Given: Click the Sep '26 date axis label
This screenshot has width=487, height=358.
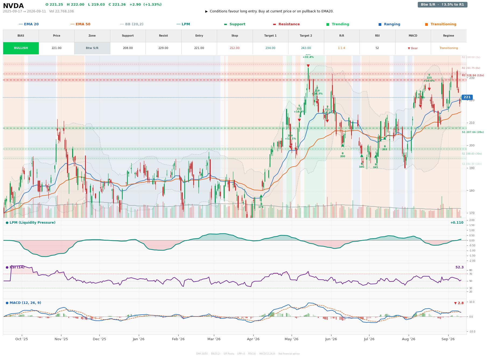Looking at the screenshot, I should 448,339.
